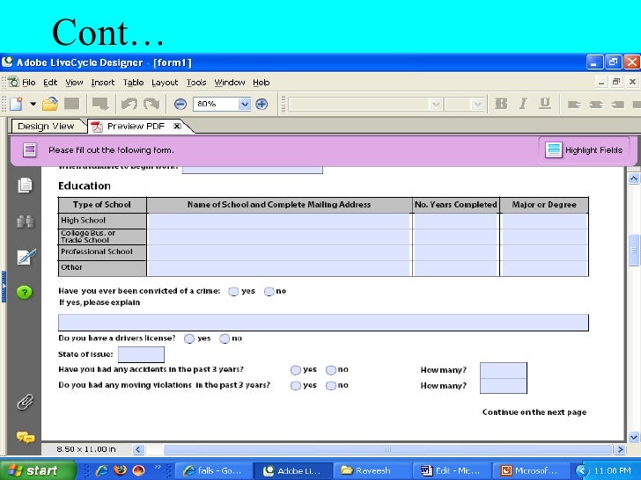Open the Signatures pen icon panel
The width and height of the screenshot is (641, 480).
[25, 257]
